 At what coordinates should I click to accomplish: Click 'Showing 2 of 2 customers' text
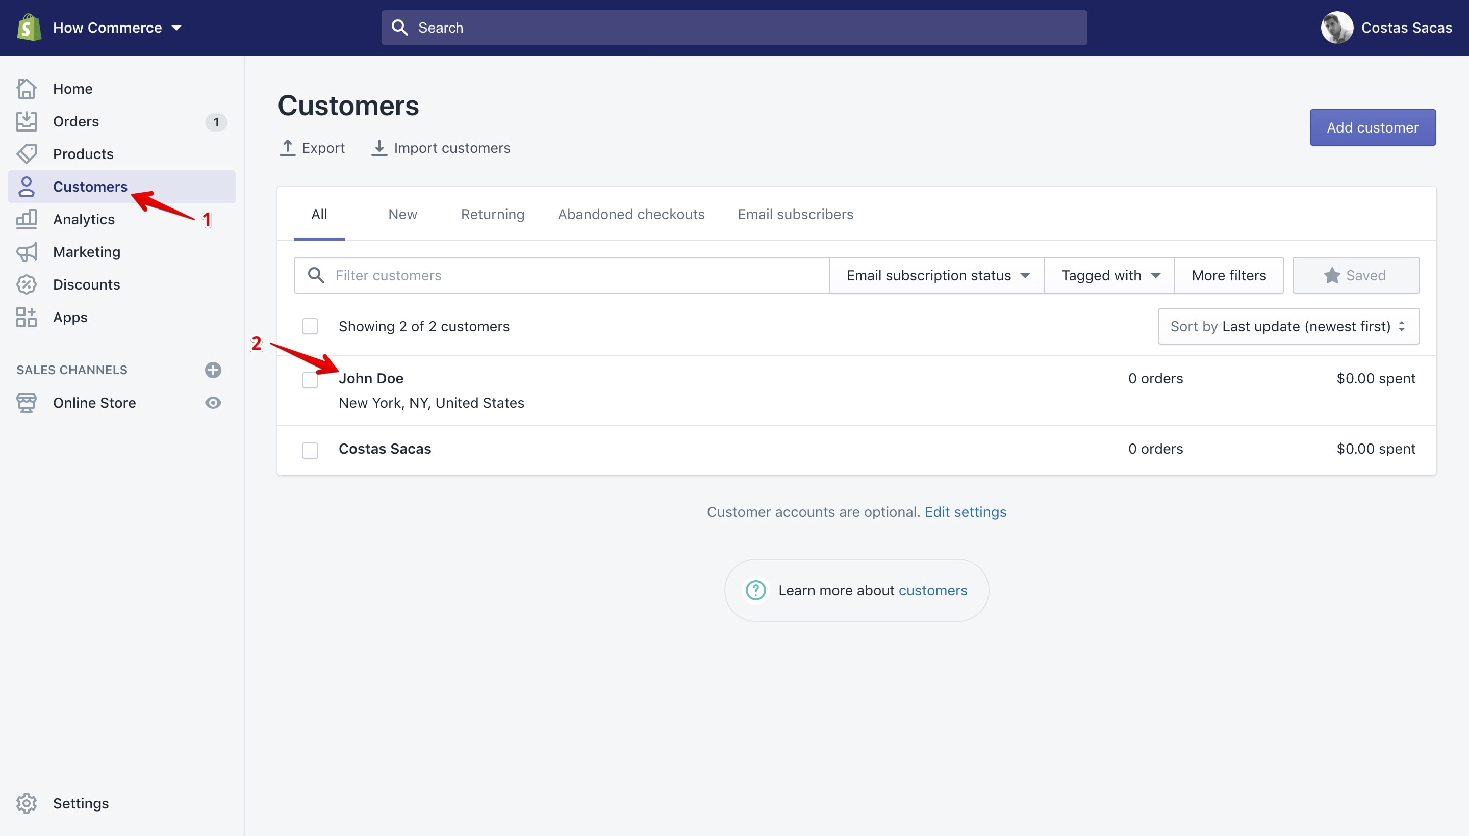pyautogui.click(x=423, y=326)
